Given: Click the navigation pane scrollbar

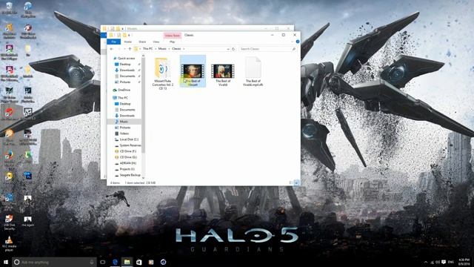Looking at the screenshot, I should (x=143, y=105).
